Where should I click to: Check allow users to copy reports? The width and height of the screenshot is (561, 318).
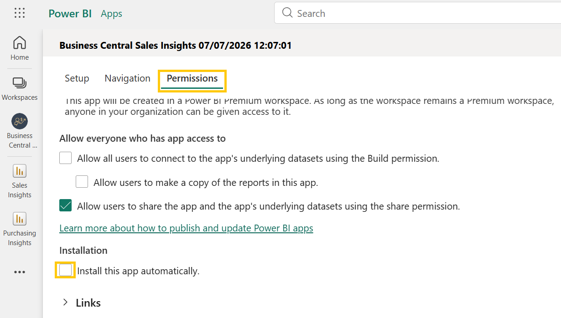tap(82, 182)
